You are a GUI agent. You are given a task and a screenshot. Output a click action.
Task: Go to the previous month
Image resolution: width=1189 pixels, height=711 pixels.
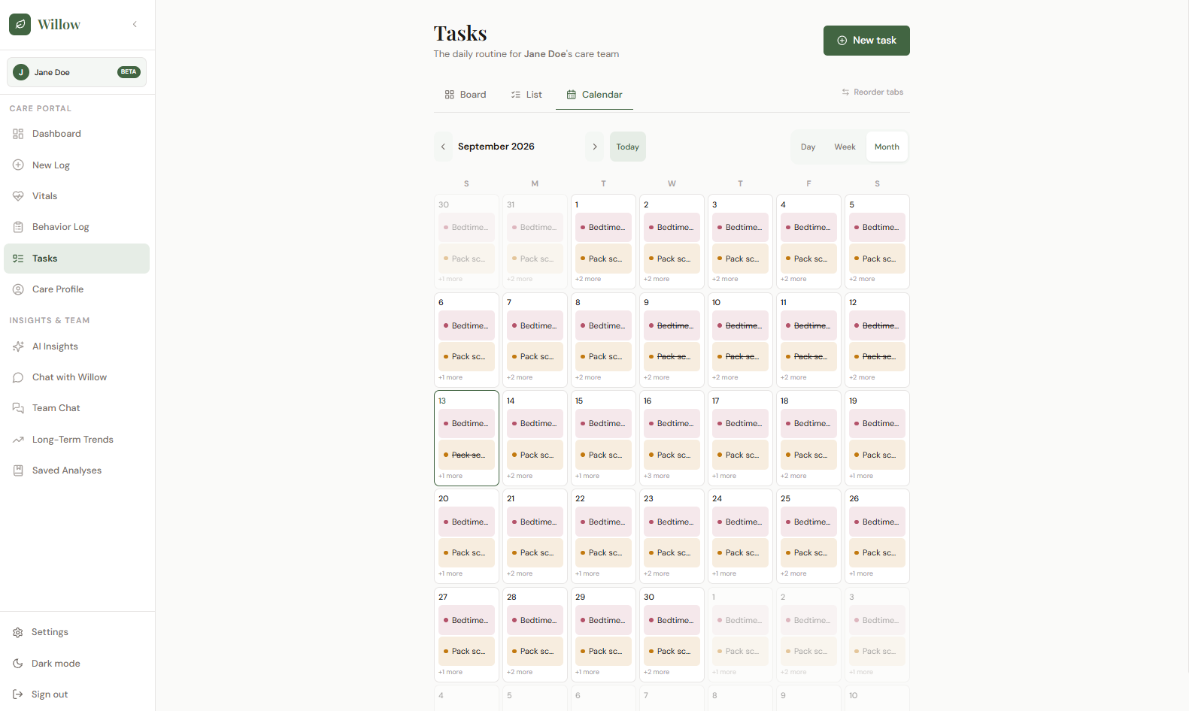[444, 147]
